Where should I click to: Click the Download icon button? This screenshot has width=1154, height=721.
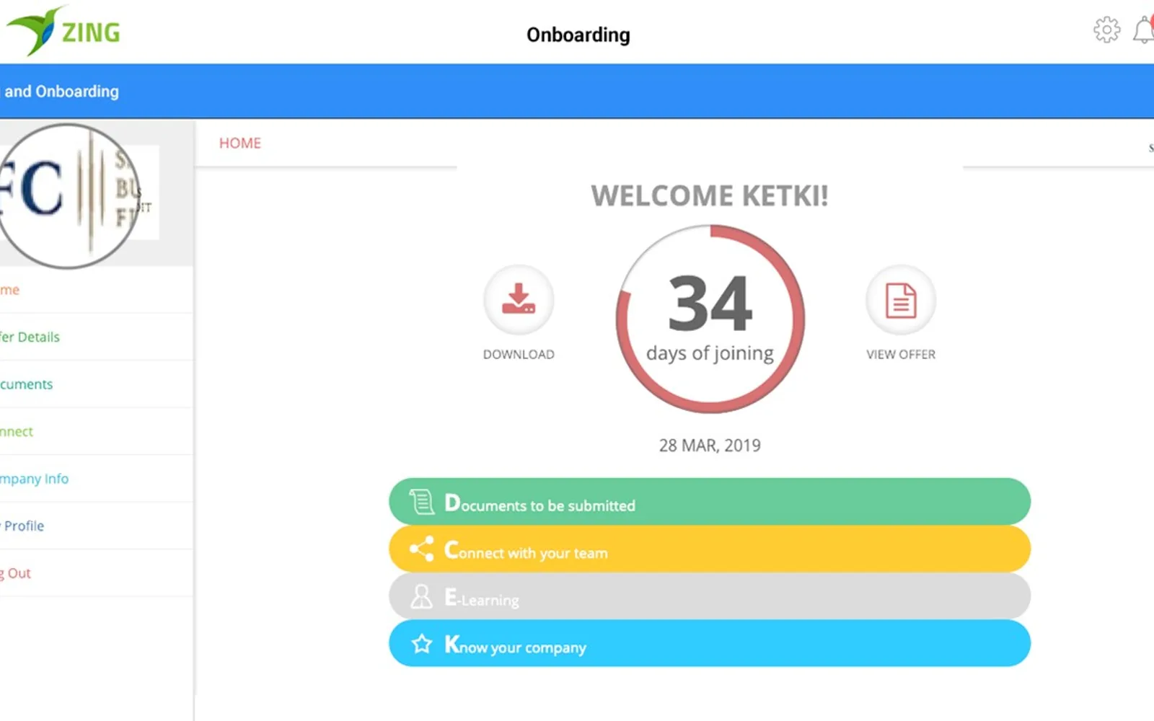[x=519, y=300]
